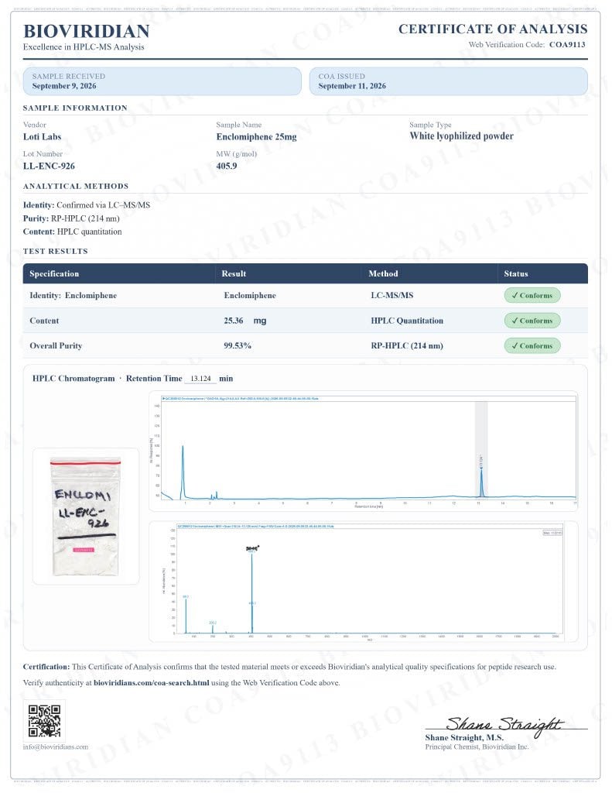Click the HPLC Quantitation method cell
The width and height of the screenshot is (612, 793).
click(407, 321)
